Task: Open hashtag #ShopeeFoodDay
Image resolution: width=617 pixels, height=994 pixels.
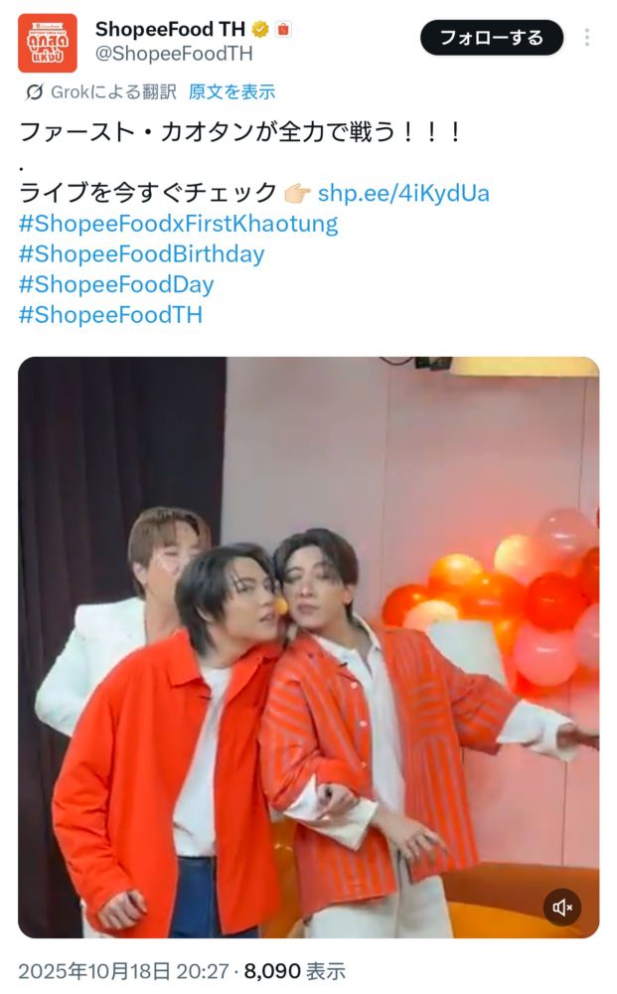Action: pos(116,284)
